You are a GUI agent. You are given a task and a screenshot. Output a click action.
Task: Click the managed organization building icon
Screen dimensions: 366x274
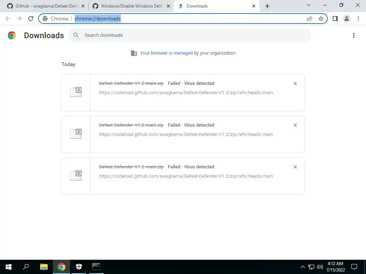(134, 53)
